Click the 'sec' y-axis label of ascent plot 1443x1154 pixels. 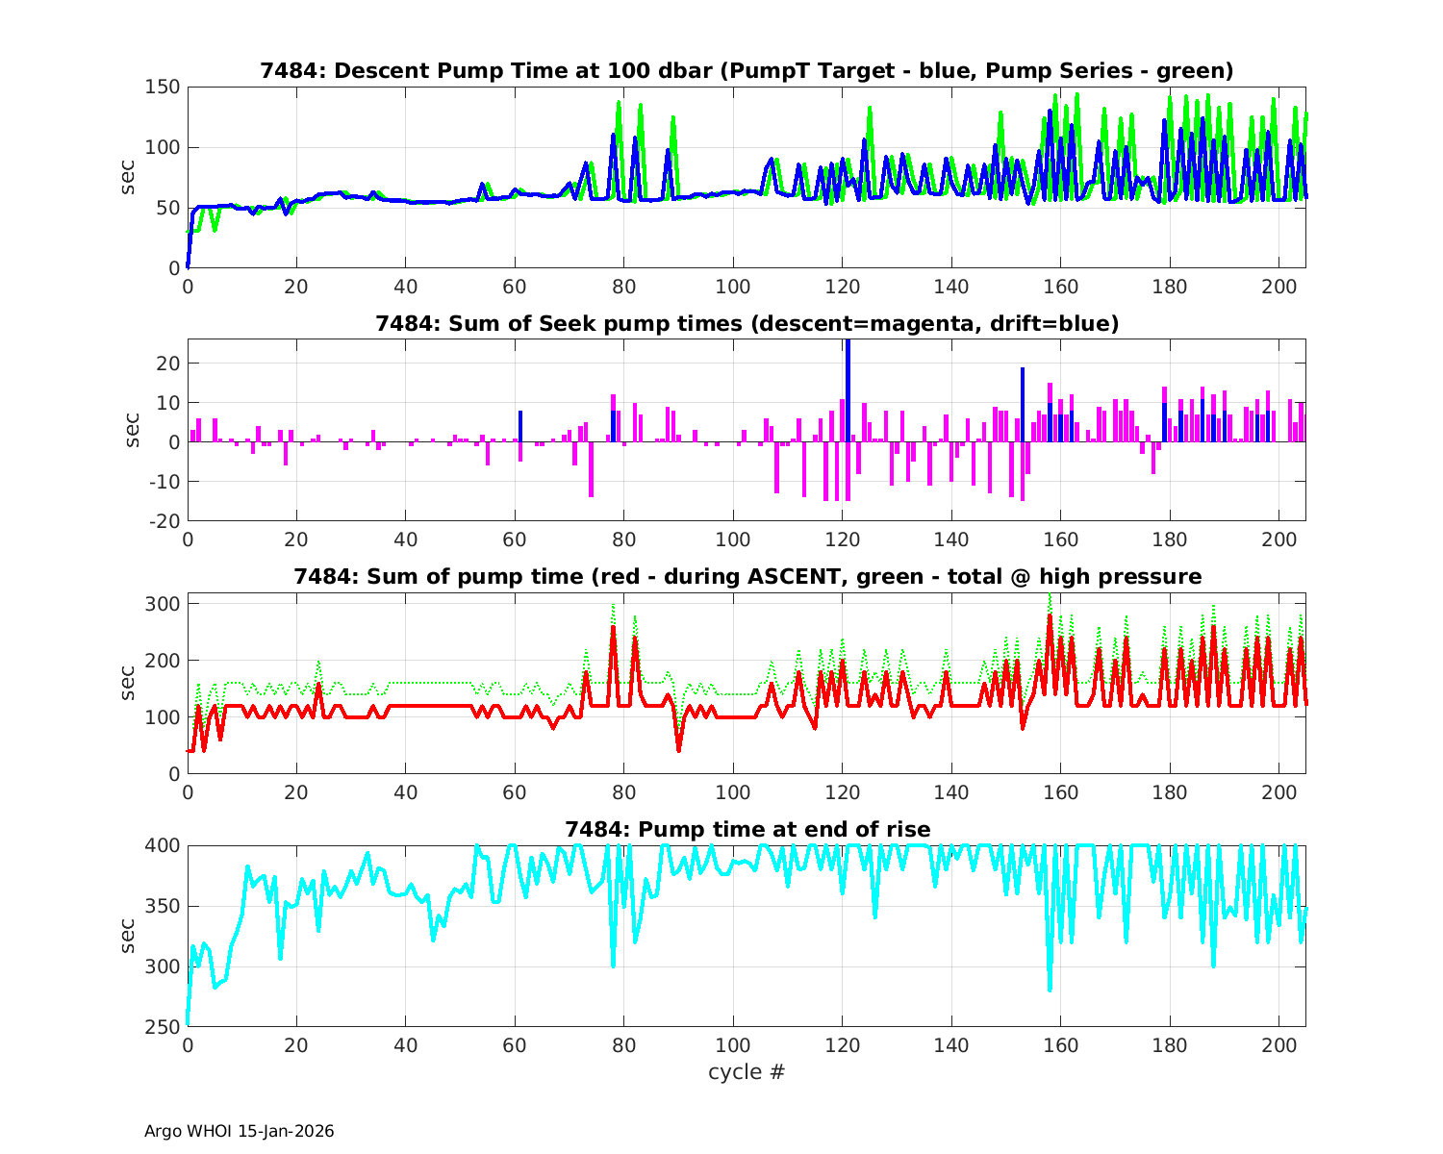point(128,683)
